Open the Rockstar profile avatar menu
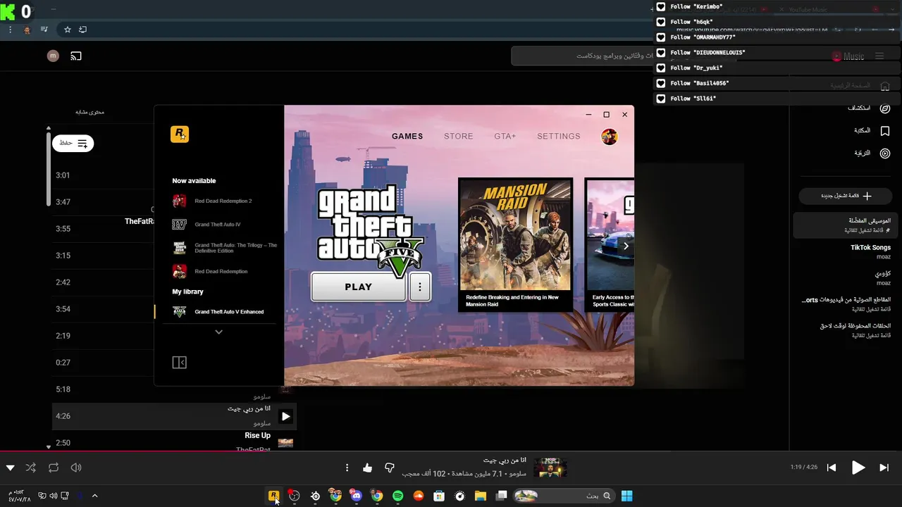Image resolution: width=902 pixels, height=507 pixels. [610, 137]
